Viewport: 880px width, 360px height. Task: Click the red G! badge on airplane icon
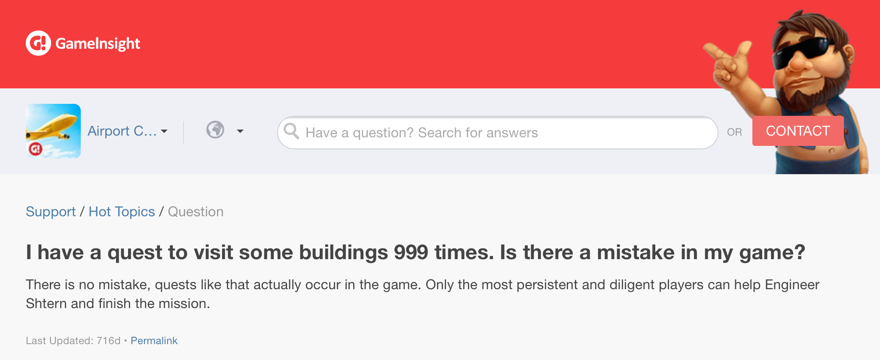click(x=35, y=149)
